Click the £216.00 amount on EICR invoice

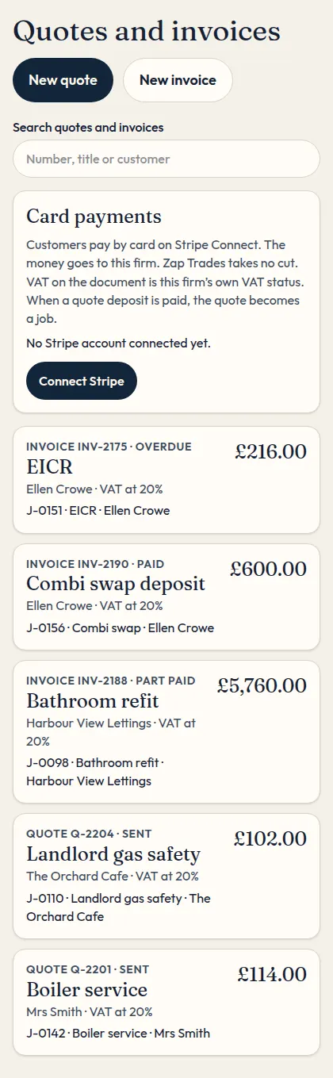pos(270,451)
